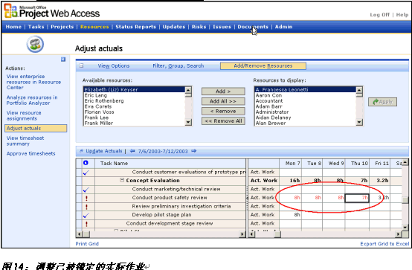Viewport: 412px width, 270px height.
Task: Click the Help link
Action: coord(402,15)
